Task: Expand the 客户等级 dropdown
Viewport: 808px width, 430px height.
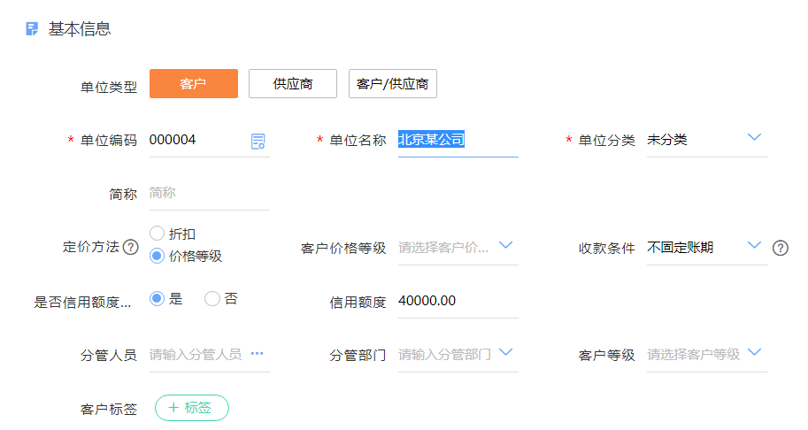Action: [x=754, y=352]
